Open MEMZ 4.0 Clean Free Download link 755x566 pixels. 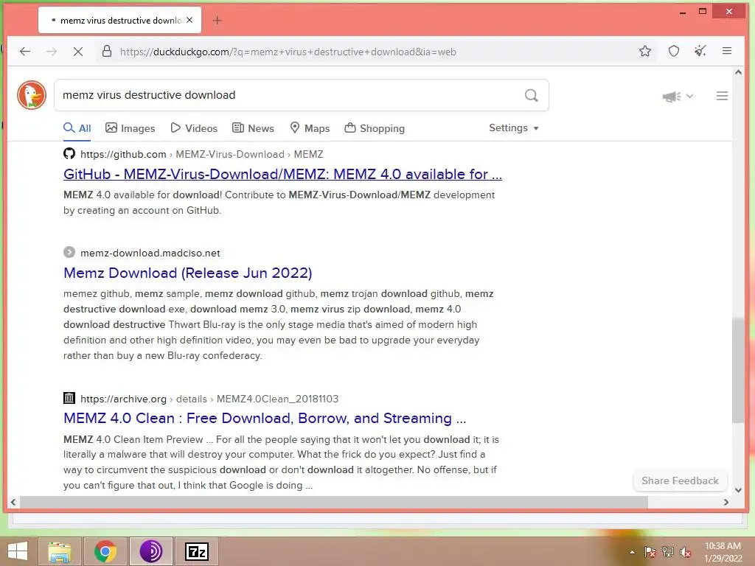point(265,418)
